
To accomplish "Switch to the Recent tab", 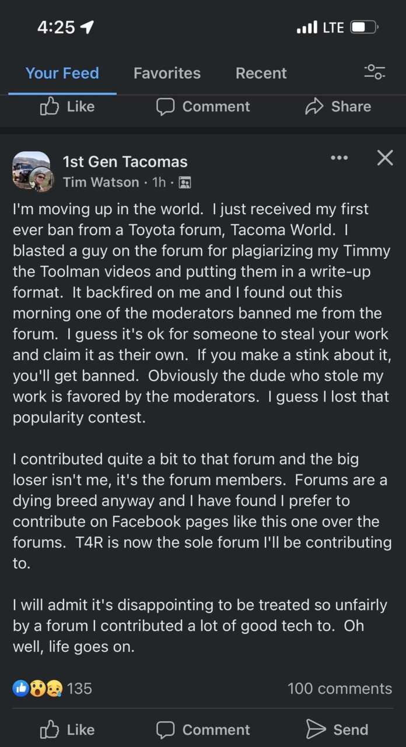I will click(x=261, y=73).
